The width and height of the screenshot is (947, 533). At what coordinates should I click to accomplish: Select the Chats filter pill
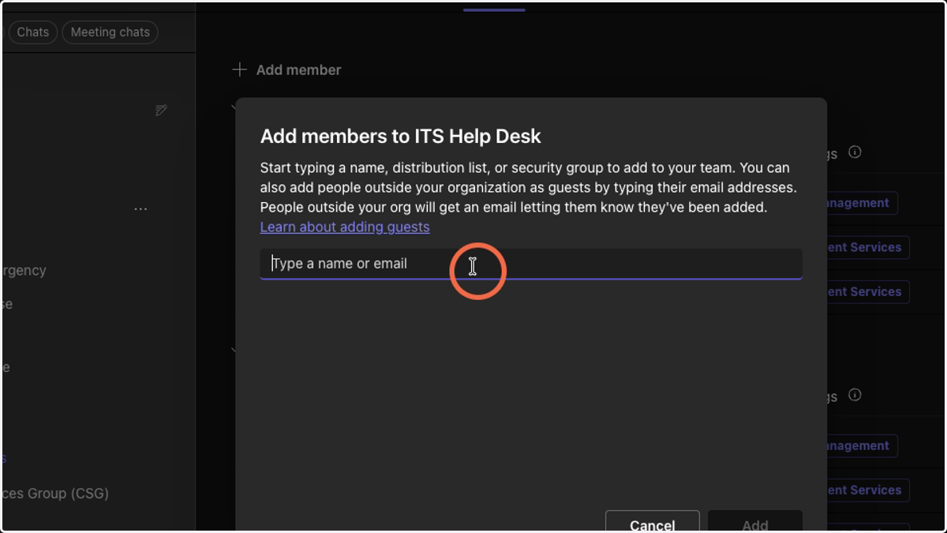(x=32, y=32)
